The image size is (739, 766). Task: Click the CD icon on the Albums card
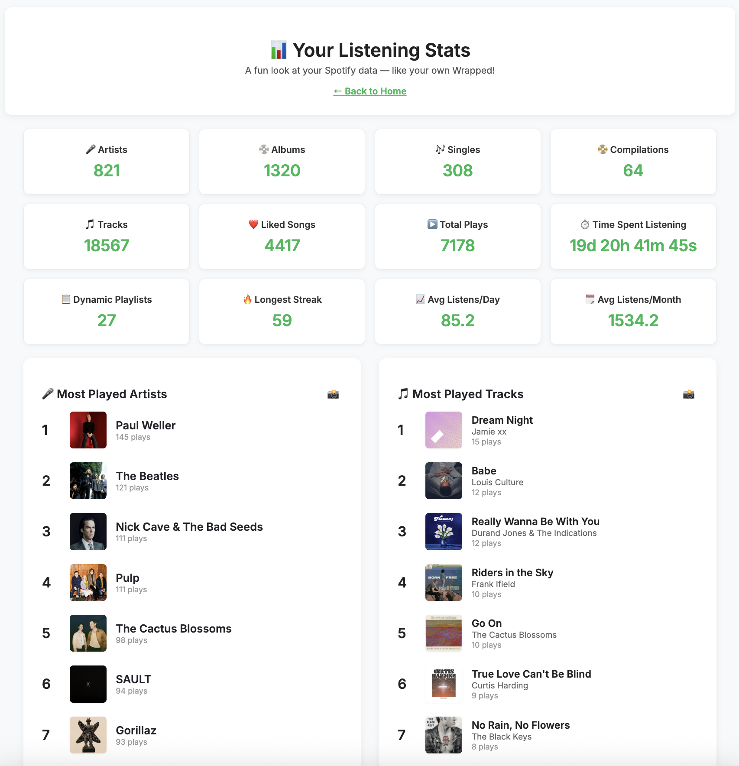tap(263, 149)
